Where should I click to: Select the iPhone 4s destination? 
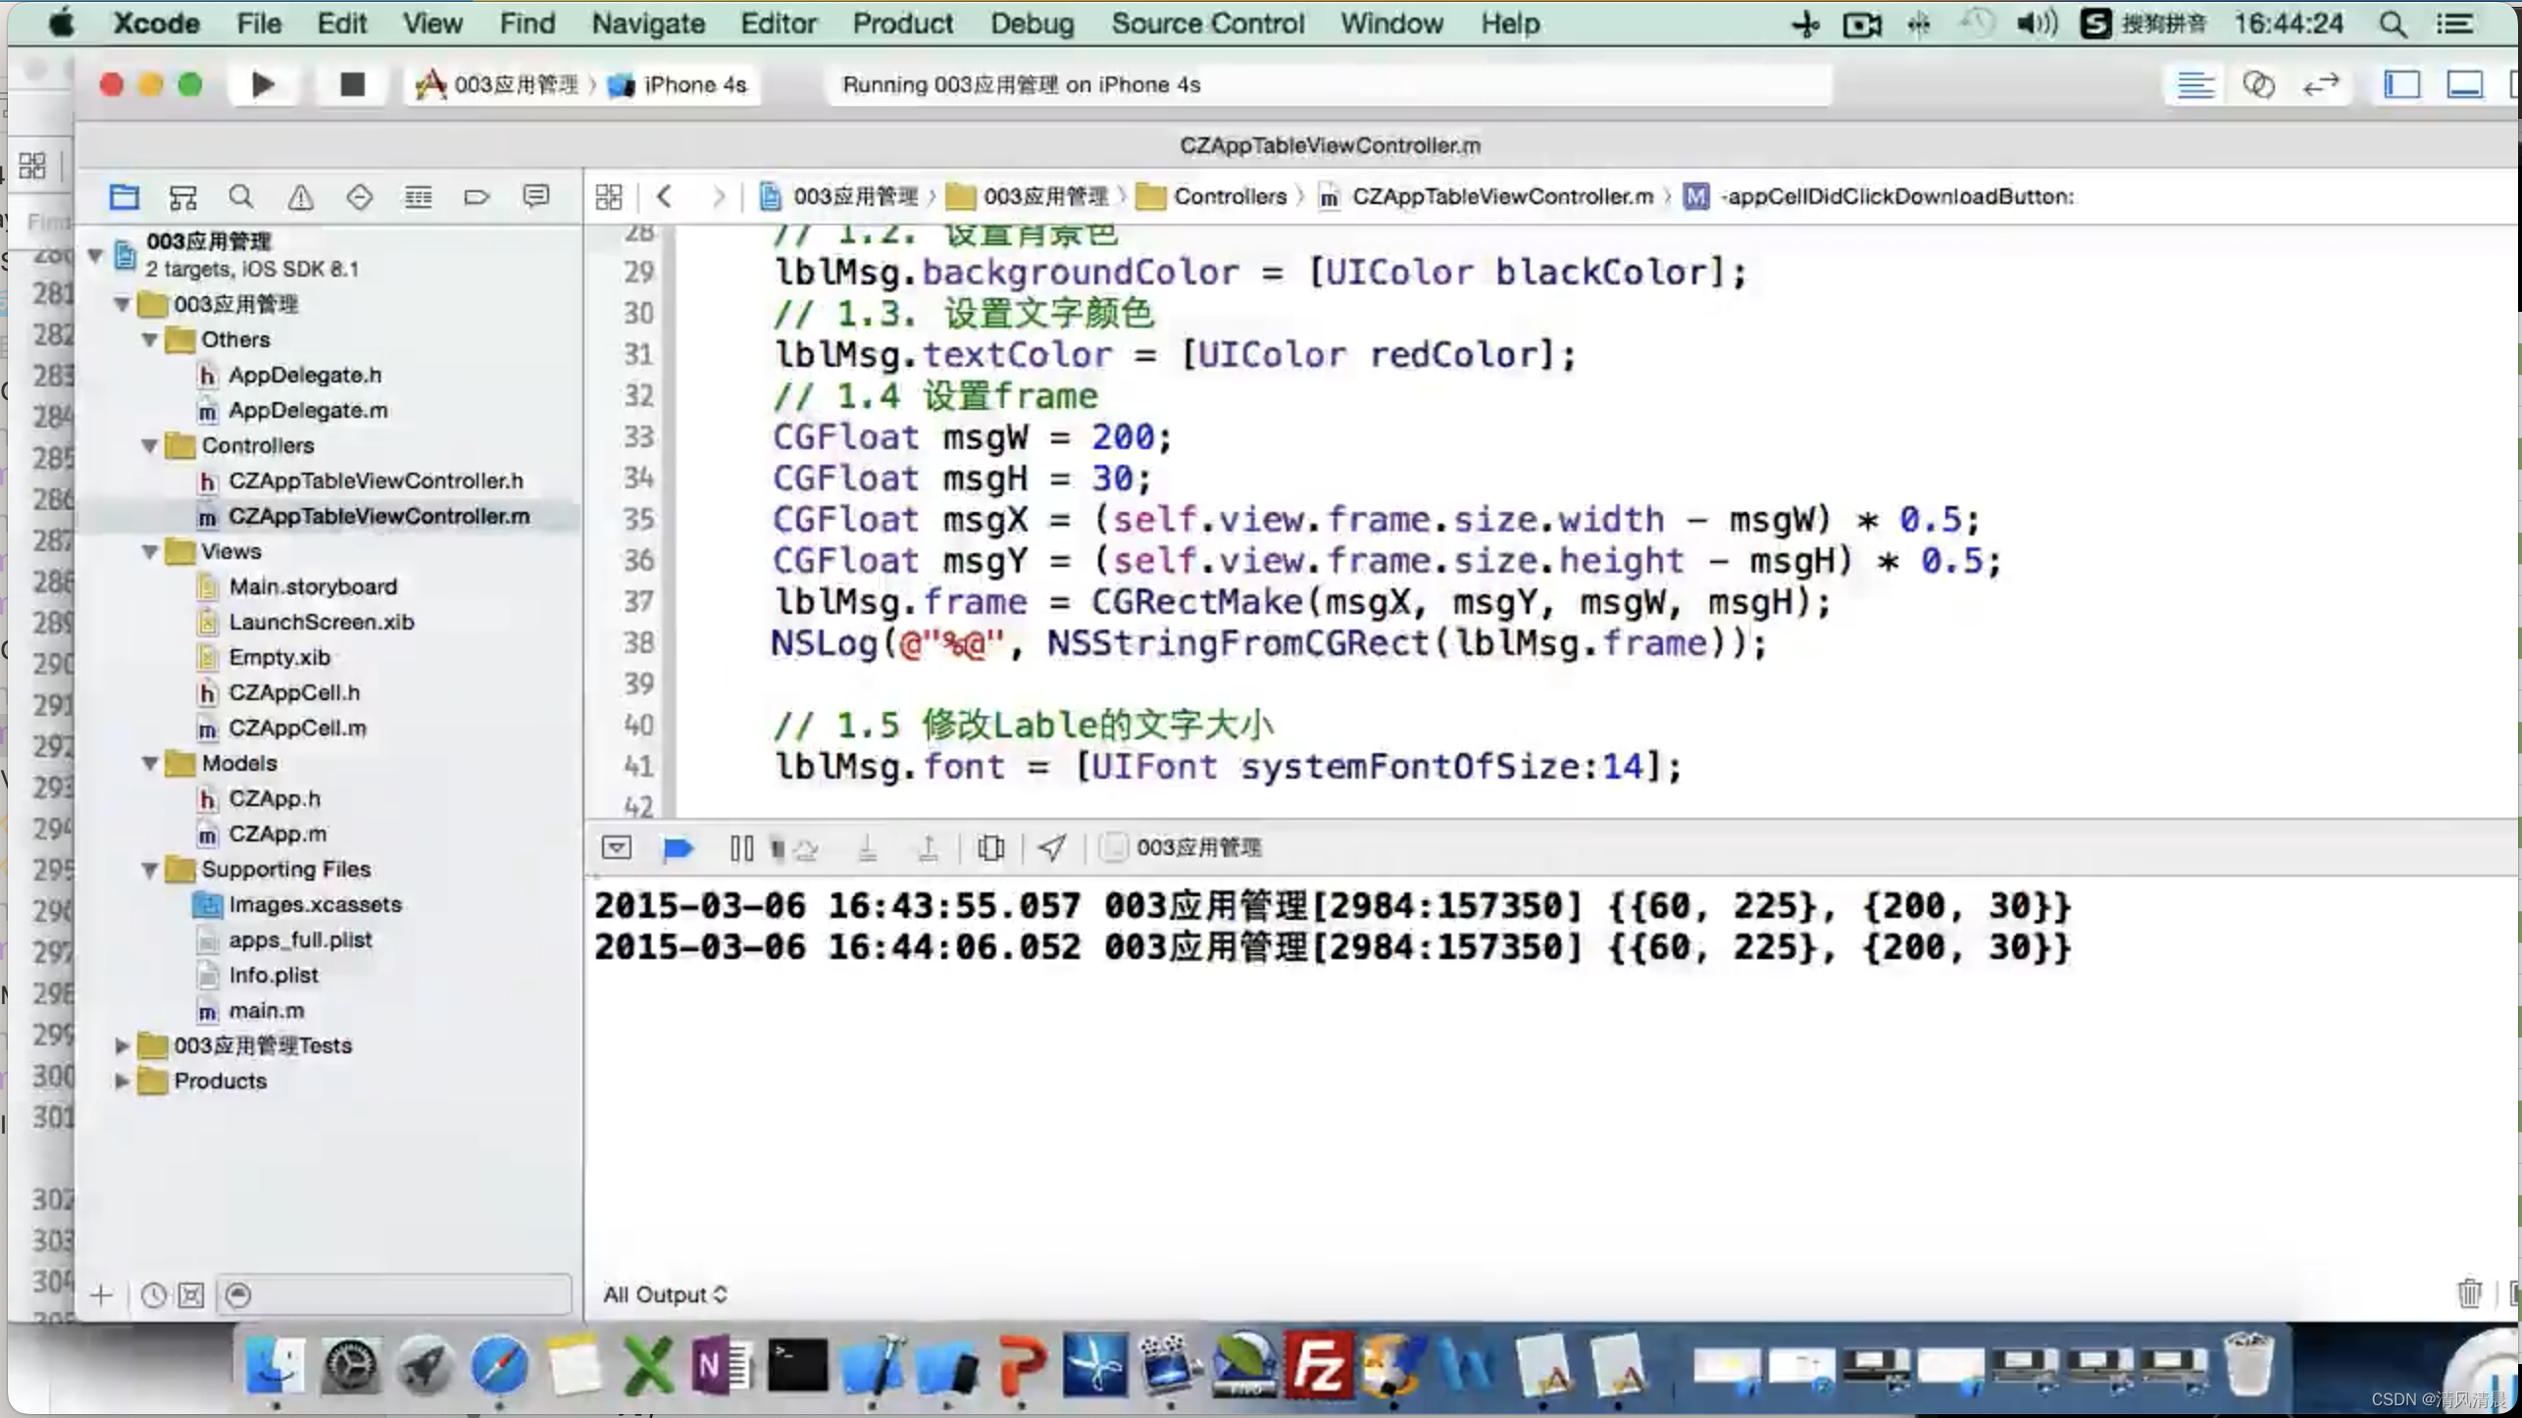coord(679,85)
